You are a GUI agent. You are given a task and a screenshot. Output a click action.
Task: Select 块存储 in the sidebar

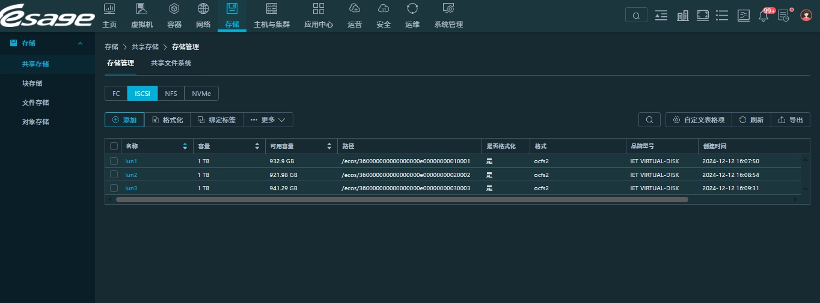point(32,83)
